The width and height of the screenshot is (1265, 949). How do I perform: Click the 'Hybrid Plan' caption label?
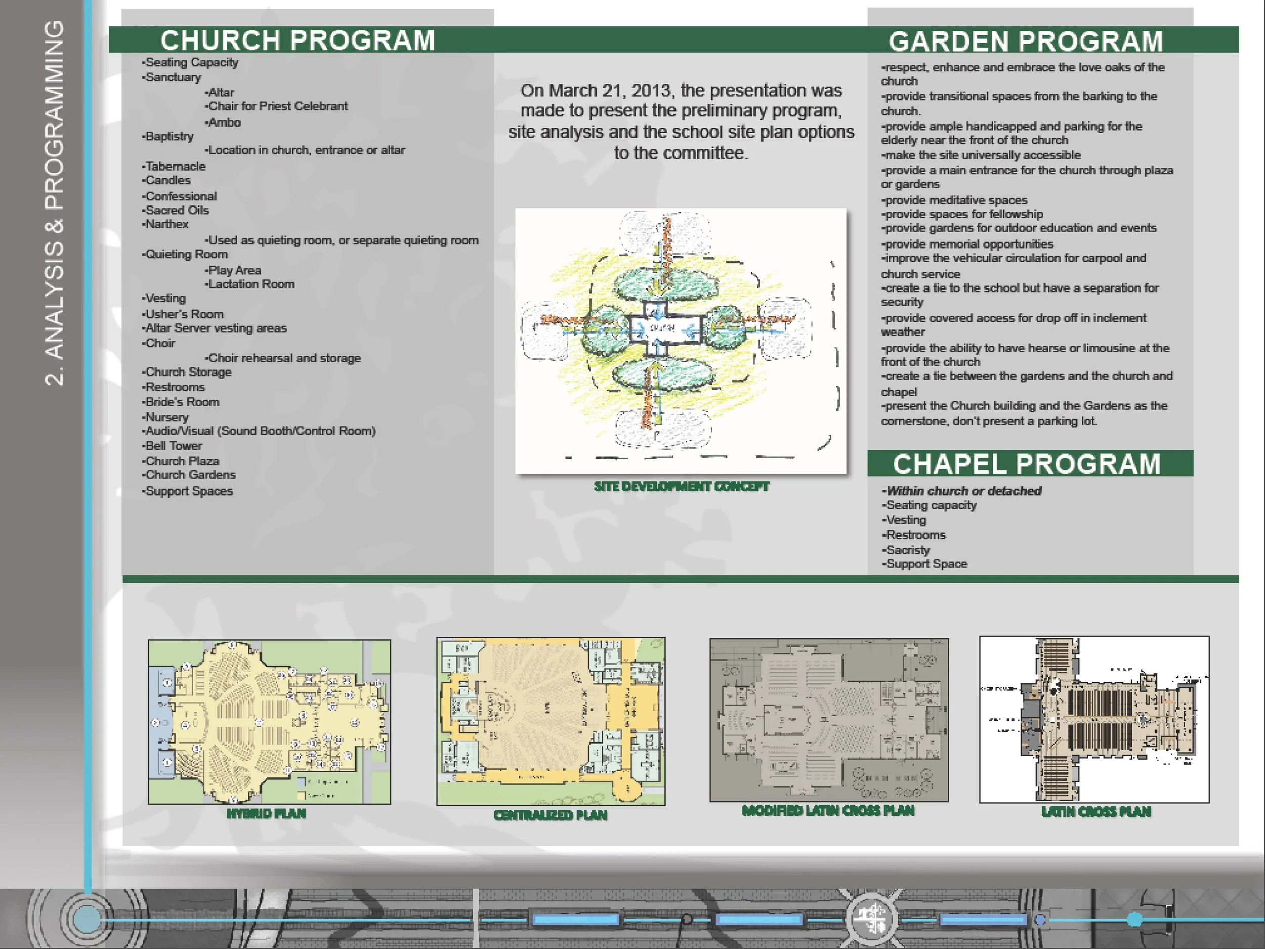click(x=266, y=813)
